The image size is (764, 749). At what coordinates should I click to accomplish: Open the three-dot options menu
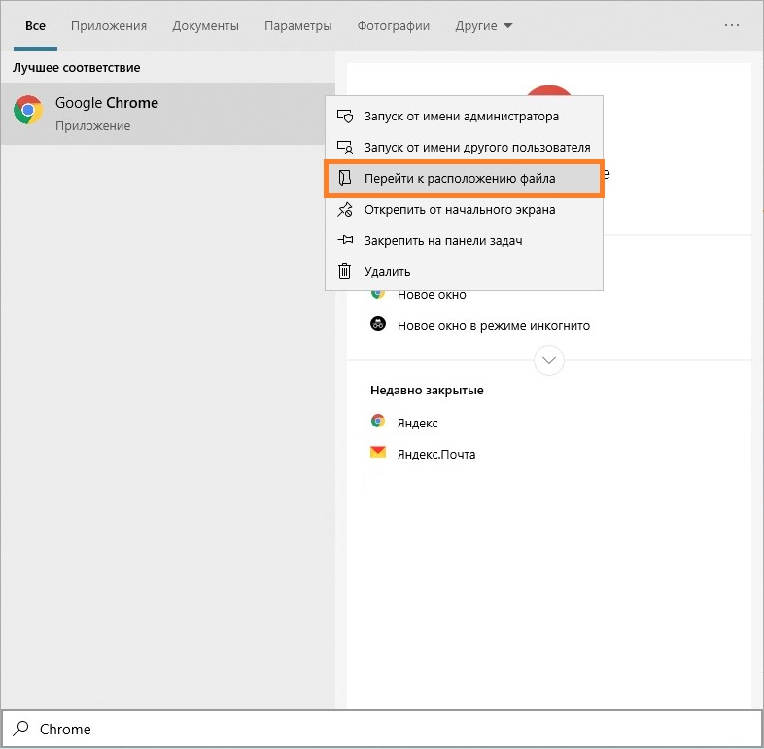click(x=732, y=25)
